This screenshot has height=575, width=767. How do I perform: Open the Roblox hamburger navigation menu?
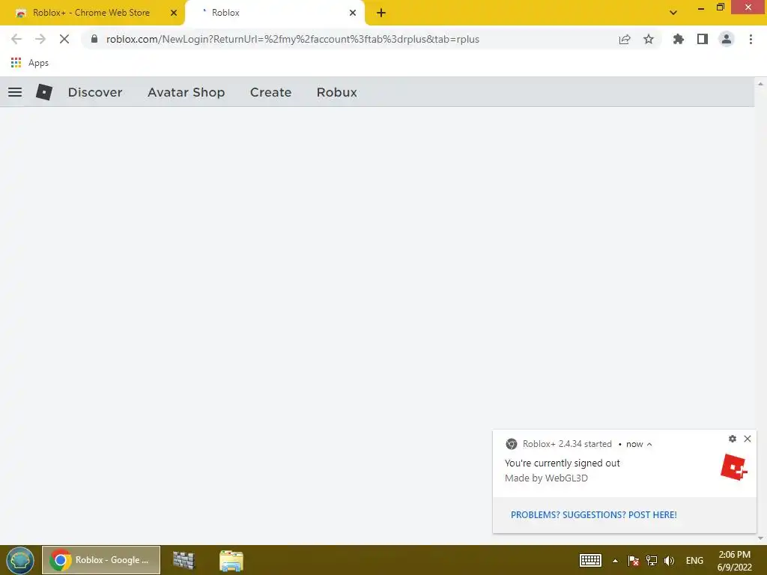[15, 92]
